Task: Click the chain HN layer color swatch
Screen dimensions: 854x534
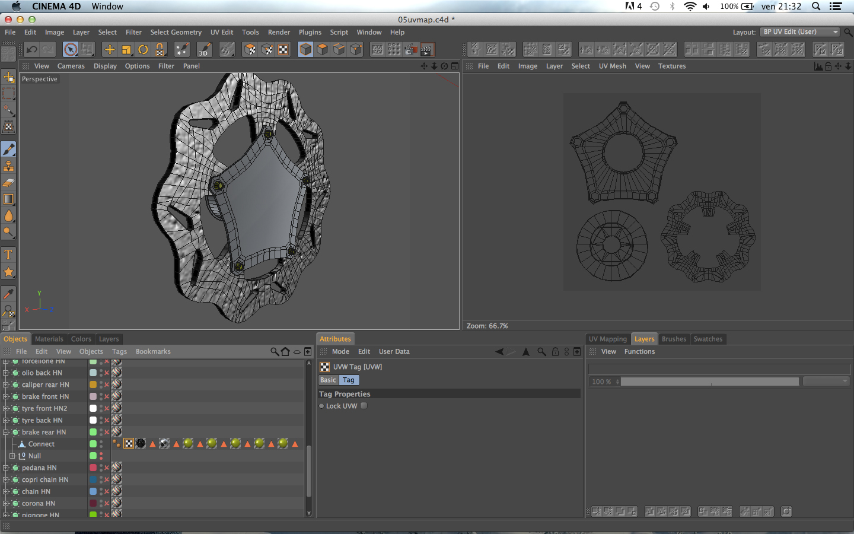Action: [93, 491]
